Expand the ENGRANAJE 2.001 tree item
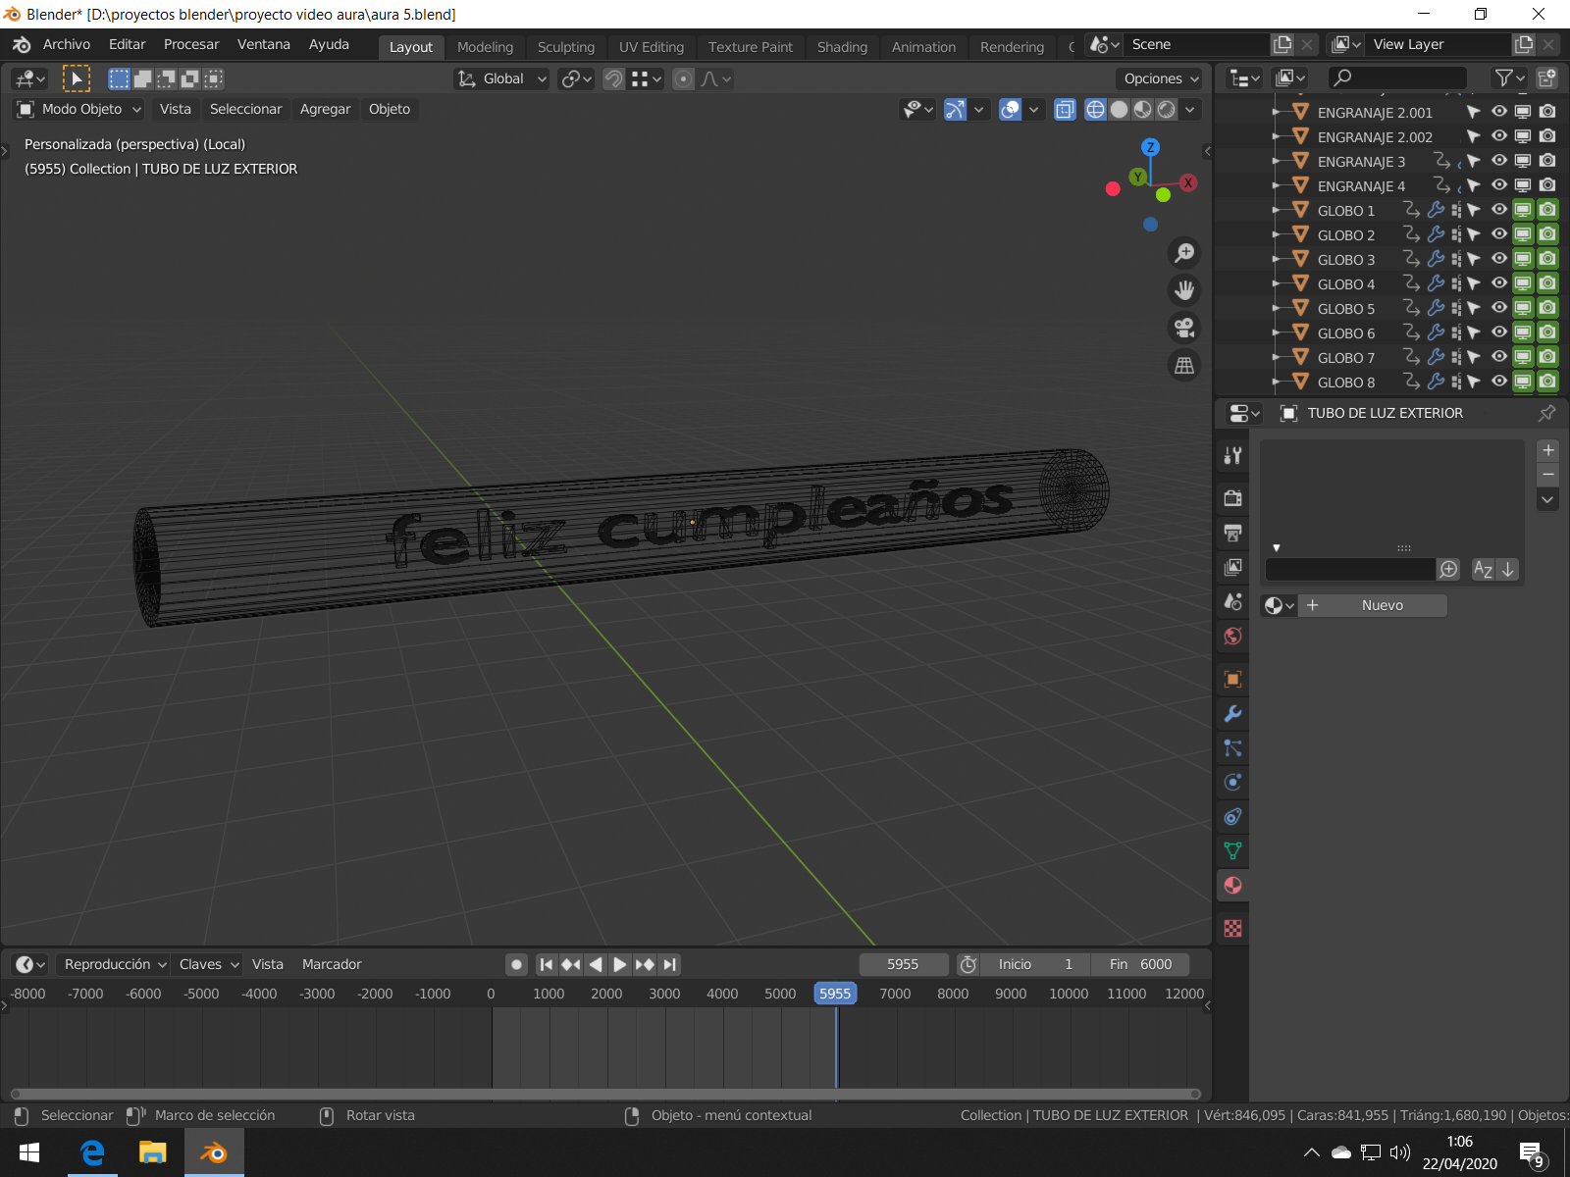1570x1177 pixels. tap(1276, 113)
